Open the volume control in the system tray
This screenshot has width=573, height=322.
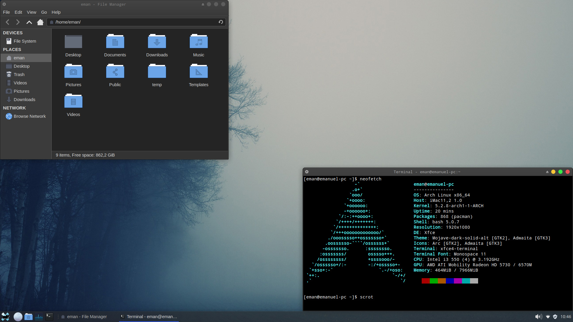coord(538,317)
